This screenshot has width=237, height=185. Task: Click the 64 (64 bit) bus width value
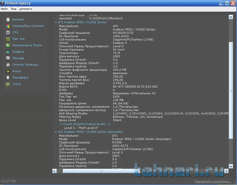(121, 103)
